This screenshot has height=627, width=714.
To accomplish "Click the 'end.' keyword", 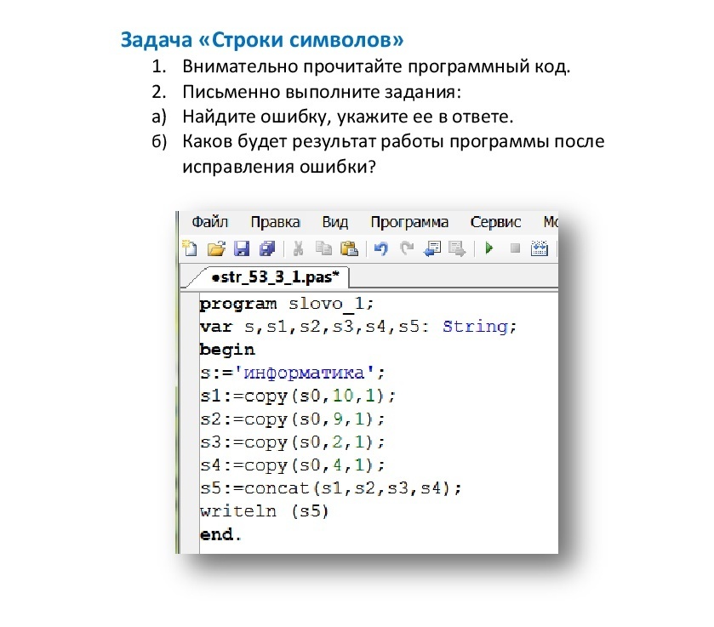I will point(220,534).
